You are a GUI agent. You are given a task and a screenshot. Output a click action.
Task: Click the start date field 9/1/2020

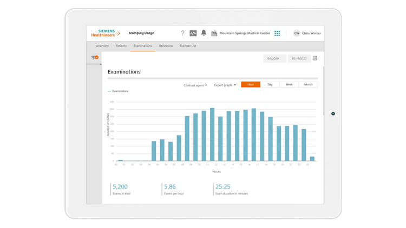pyautogui.click(x=274, y=59)
